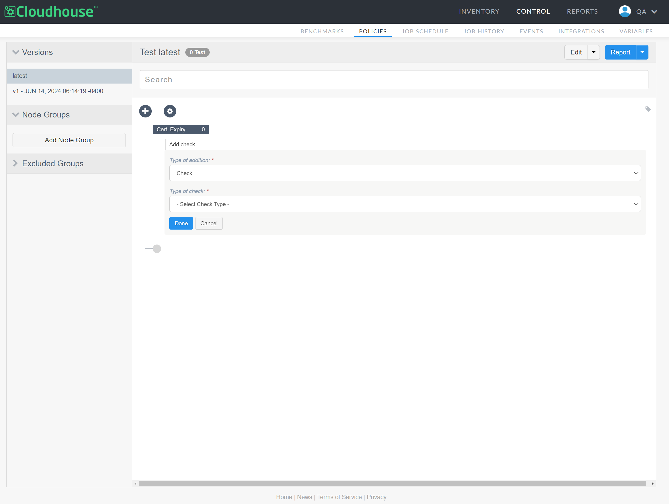
Task: Click the grey end node circle
Action: [x=157, y=249]
